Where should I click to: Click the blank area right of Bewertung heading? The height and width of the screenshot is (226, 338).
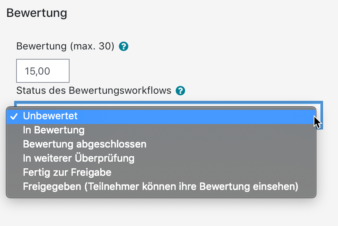(x=197, y=13)
